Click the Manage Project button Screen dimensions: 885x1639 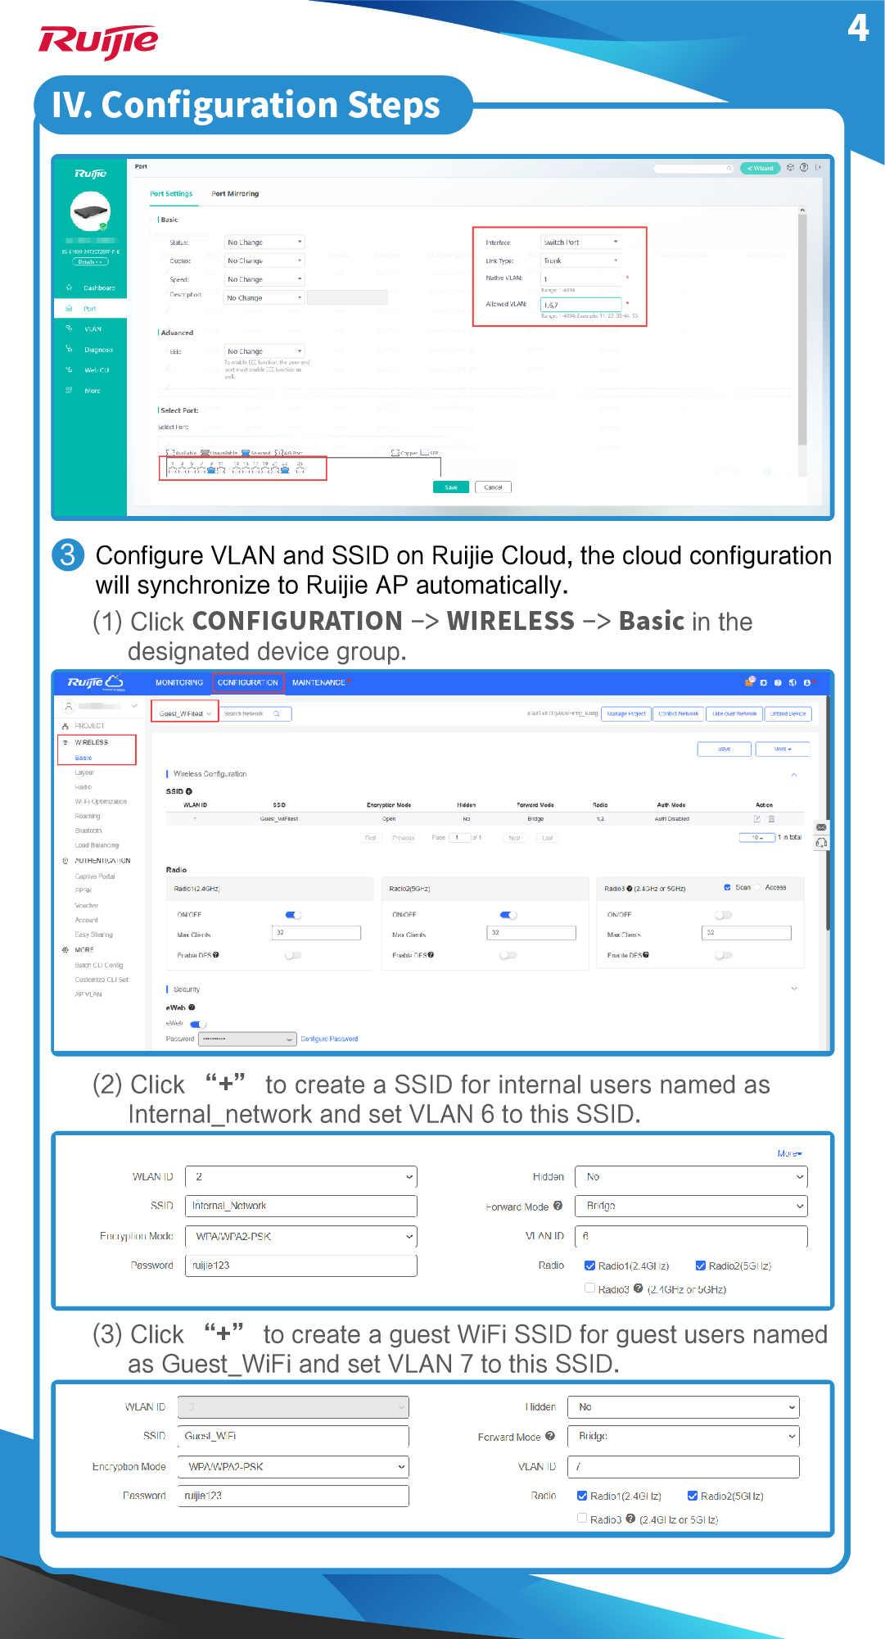point(626,714)
